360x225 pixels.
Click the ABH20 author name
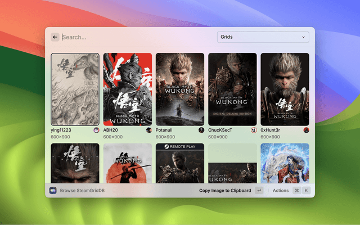tap(110, 130)
